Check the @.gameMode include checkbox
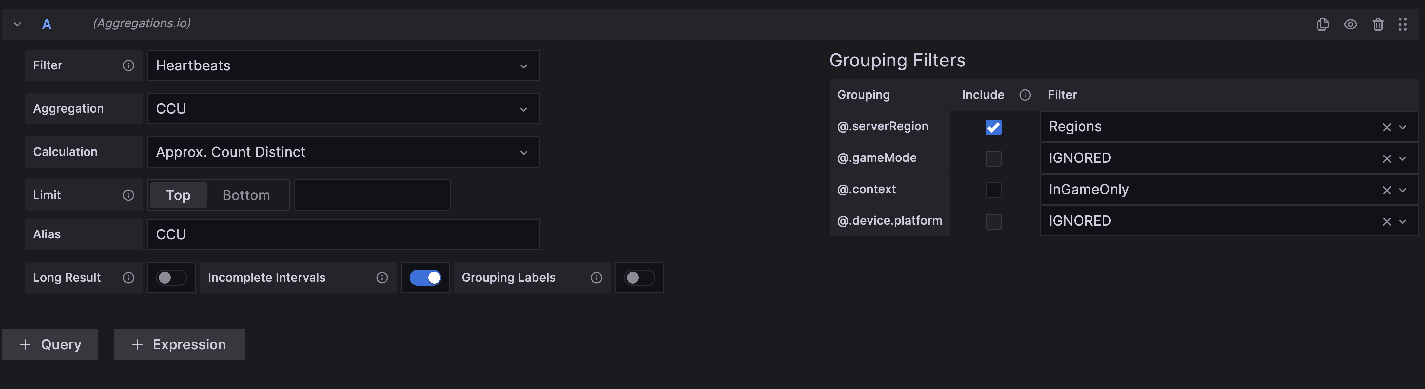The image size is (1425, 389). pyautogui.click(x=993, y=158)
